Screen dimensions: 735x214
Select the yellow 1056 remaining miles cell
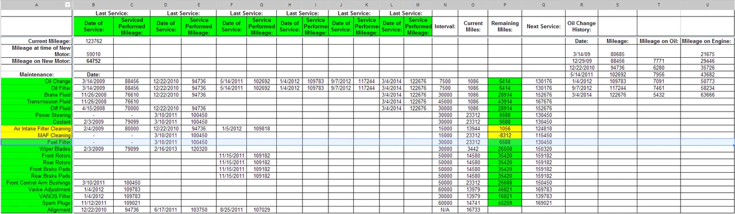pos(505,129)
